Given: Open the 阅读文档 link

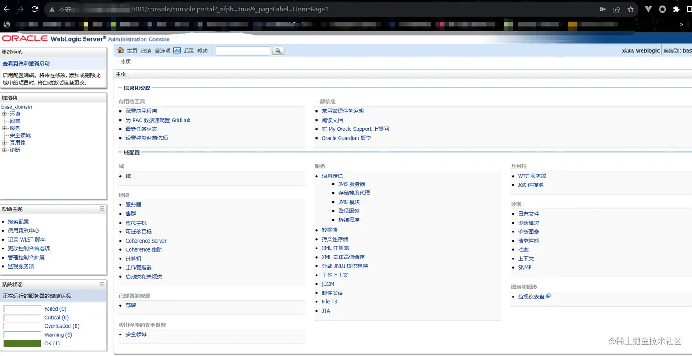Looking at the screenshot, I should (x=332, y=120).
